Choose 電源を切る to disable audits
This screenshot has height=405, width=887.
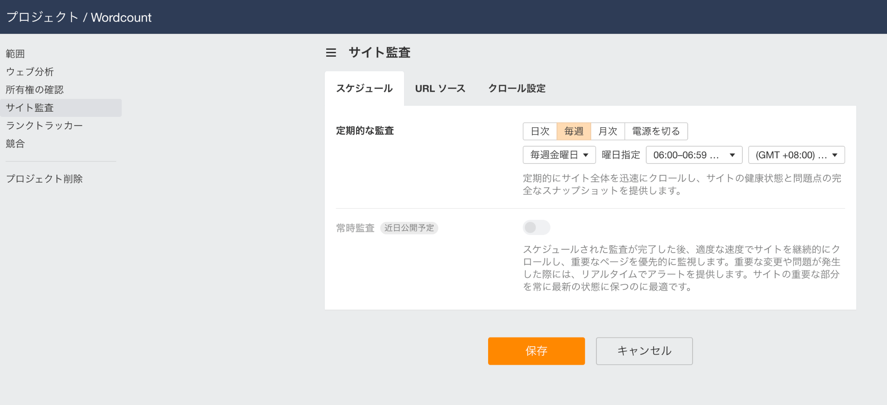(656, 131)
